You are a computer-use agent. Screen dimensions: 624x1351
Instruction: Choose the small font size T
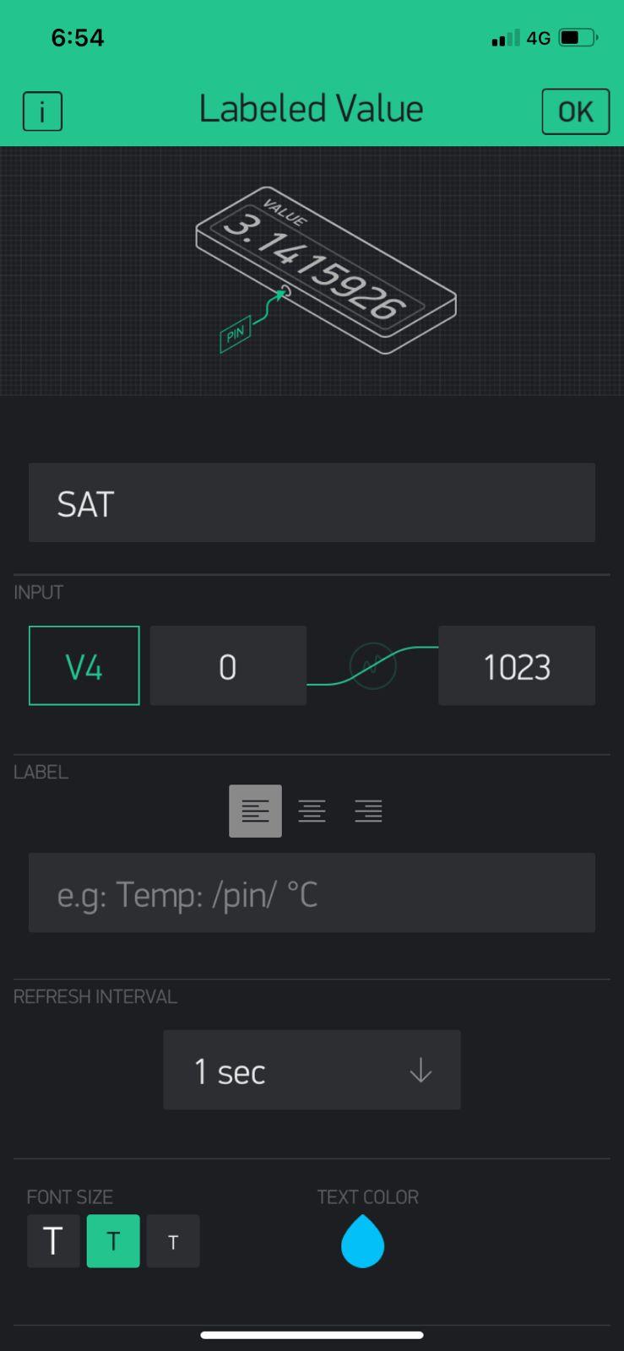tap(173, 1241)
